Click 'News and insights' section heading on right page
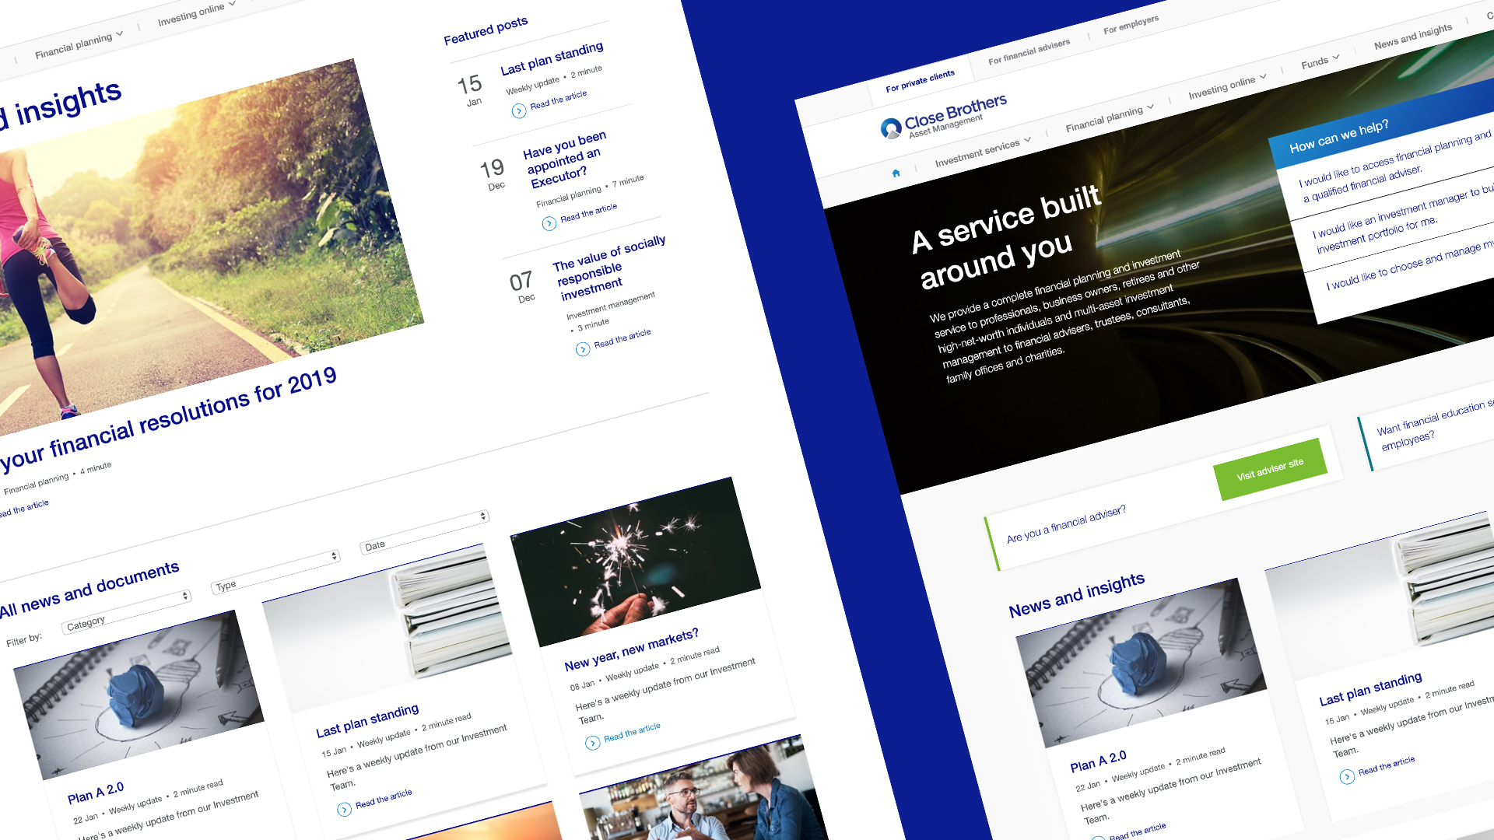This screenshot has width=1494, height=840. coord(1076,595)
